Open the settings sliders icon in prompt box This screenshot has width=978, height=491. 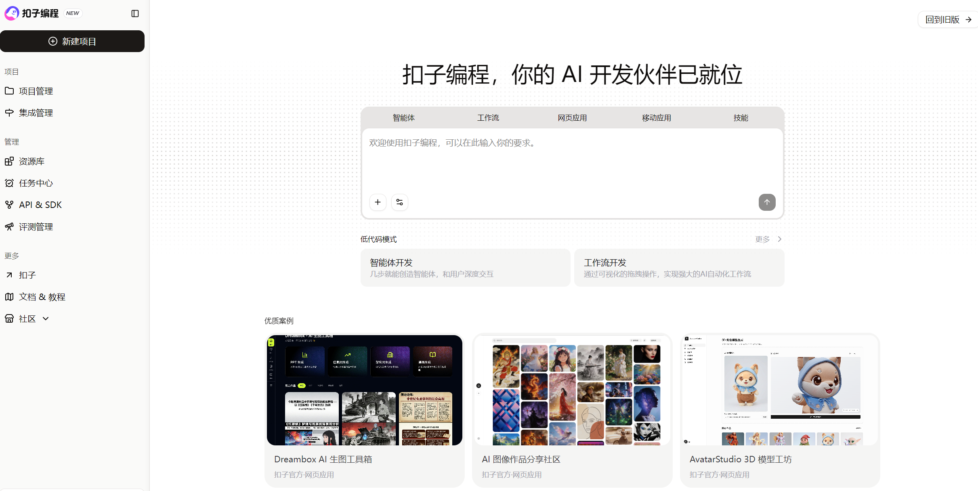[x=399, y=202]
